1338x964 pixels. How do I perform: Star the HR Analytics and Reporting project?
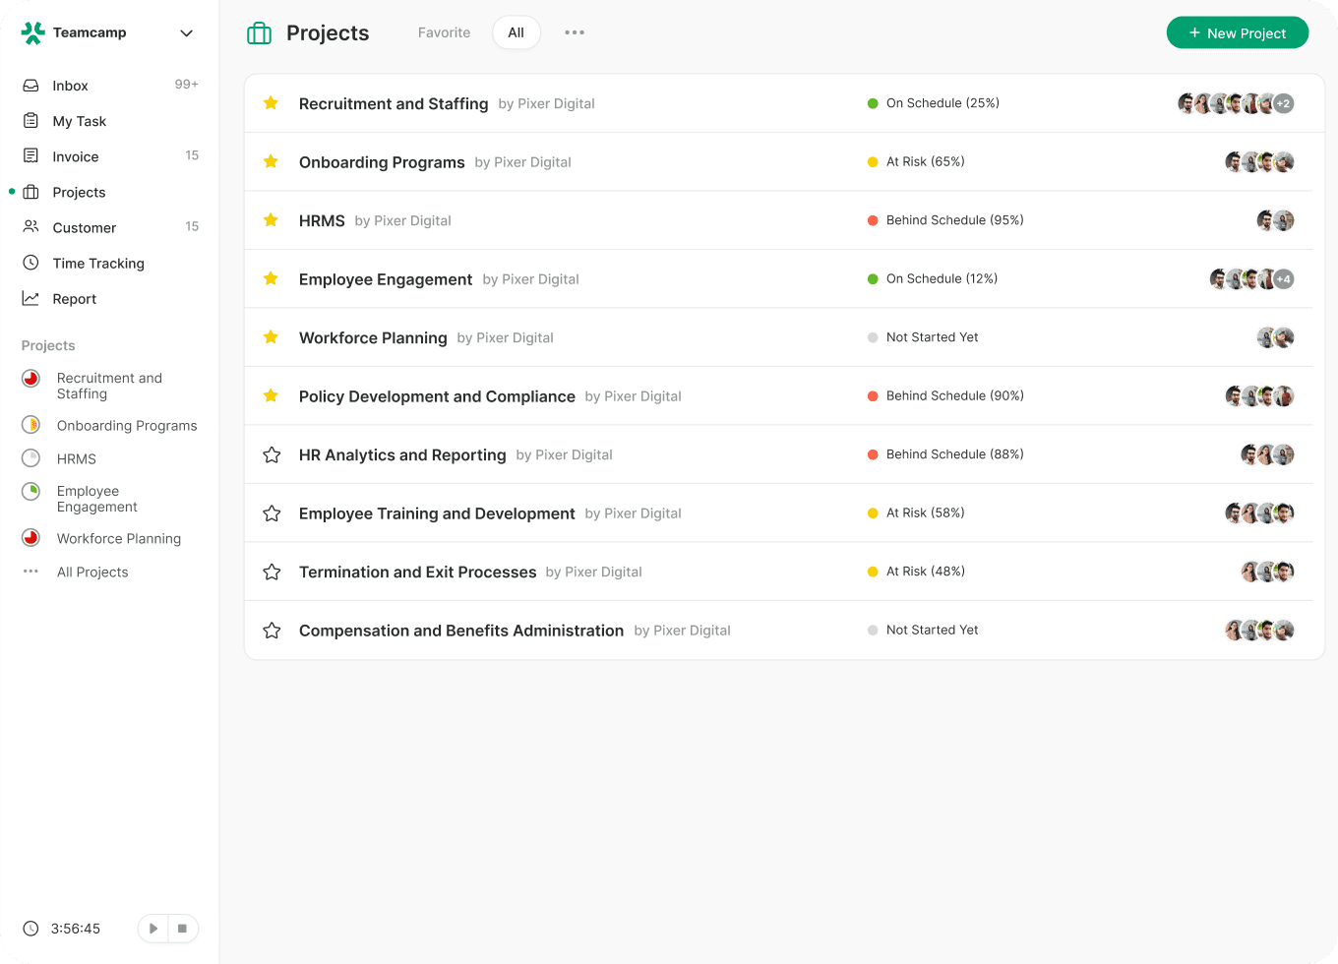pyautogui.click(x=272, y=454)
